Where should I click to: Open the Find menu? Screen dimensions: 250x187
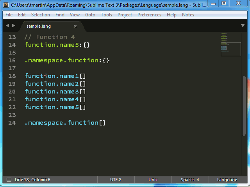tap(60, 15)
